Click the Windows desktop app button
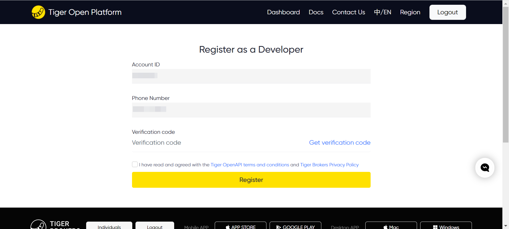 [446, 226]
